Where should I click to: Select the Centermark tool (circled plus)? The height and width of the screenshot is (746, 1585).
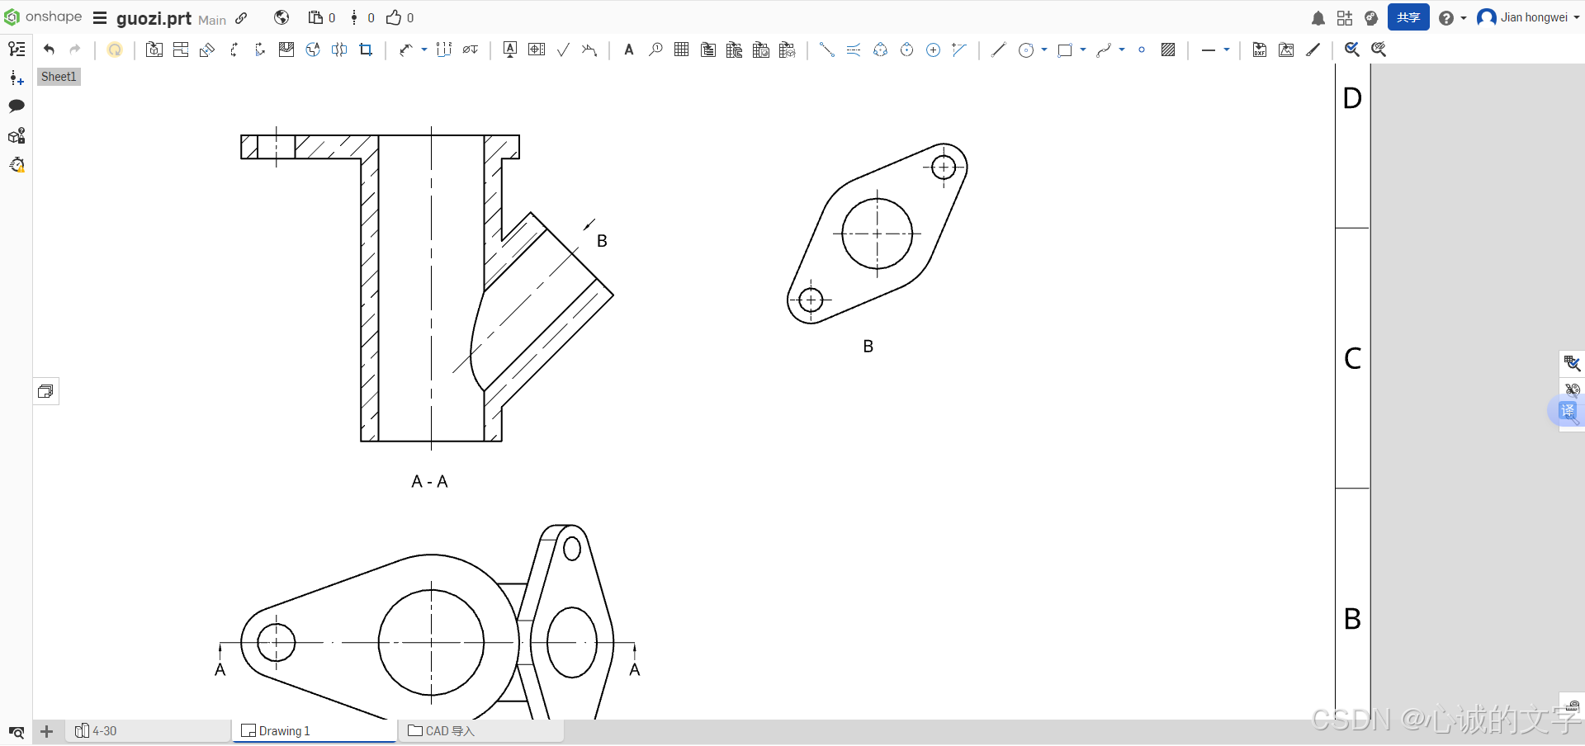click(933, 50)
